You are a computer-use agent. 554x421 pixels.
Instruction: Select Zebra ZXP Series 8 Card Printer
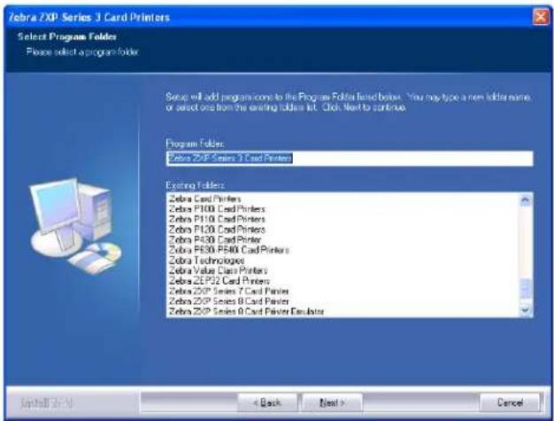tap(229, 301)
